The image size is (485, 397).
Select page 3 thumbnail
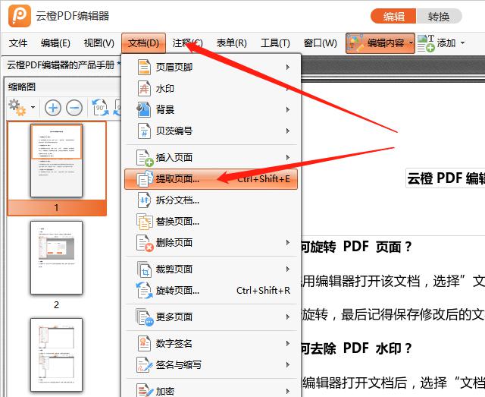coord(57,354)
